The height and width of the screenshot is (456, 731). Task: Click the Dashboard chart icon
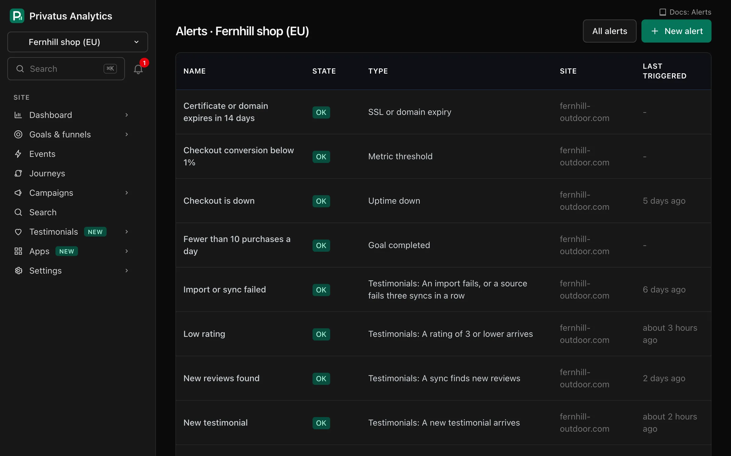(18, 115)
